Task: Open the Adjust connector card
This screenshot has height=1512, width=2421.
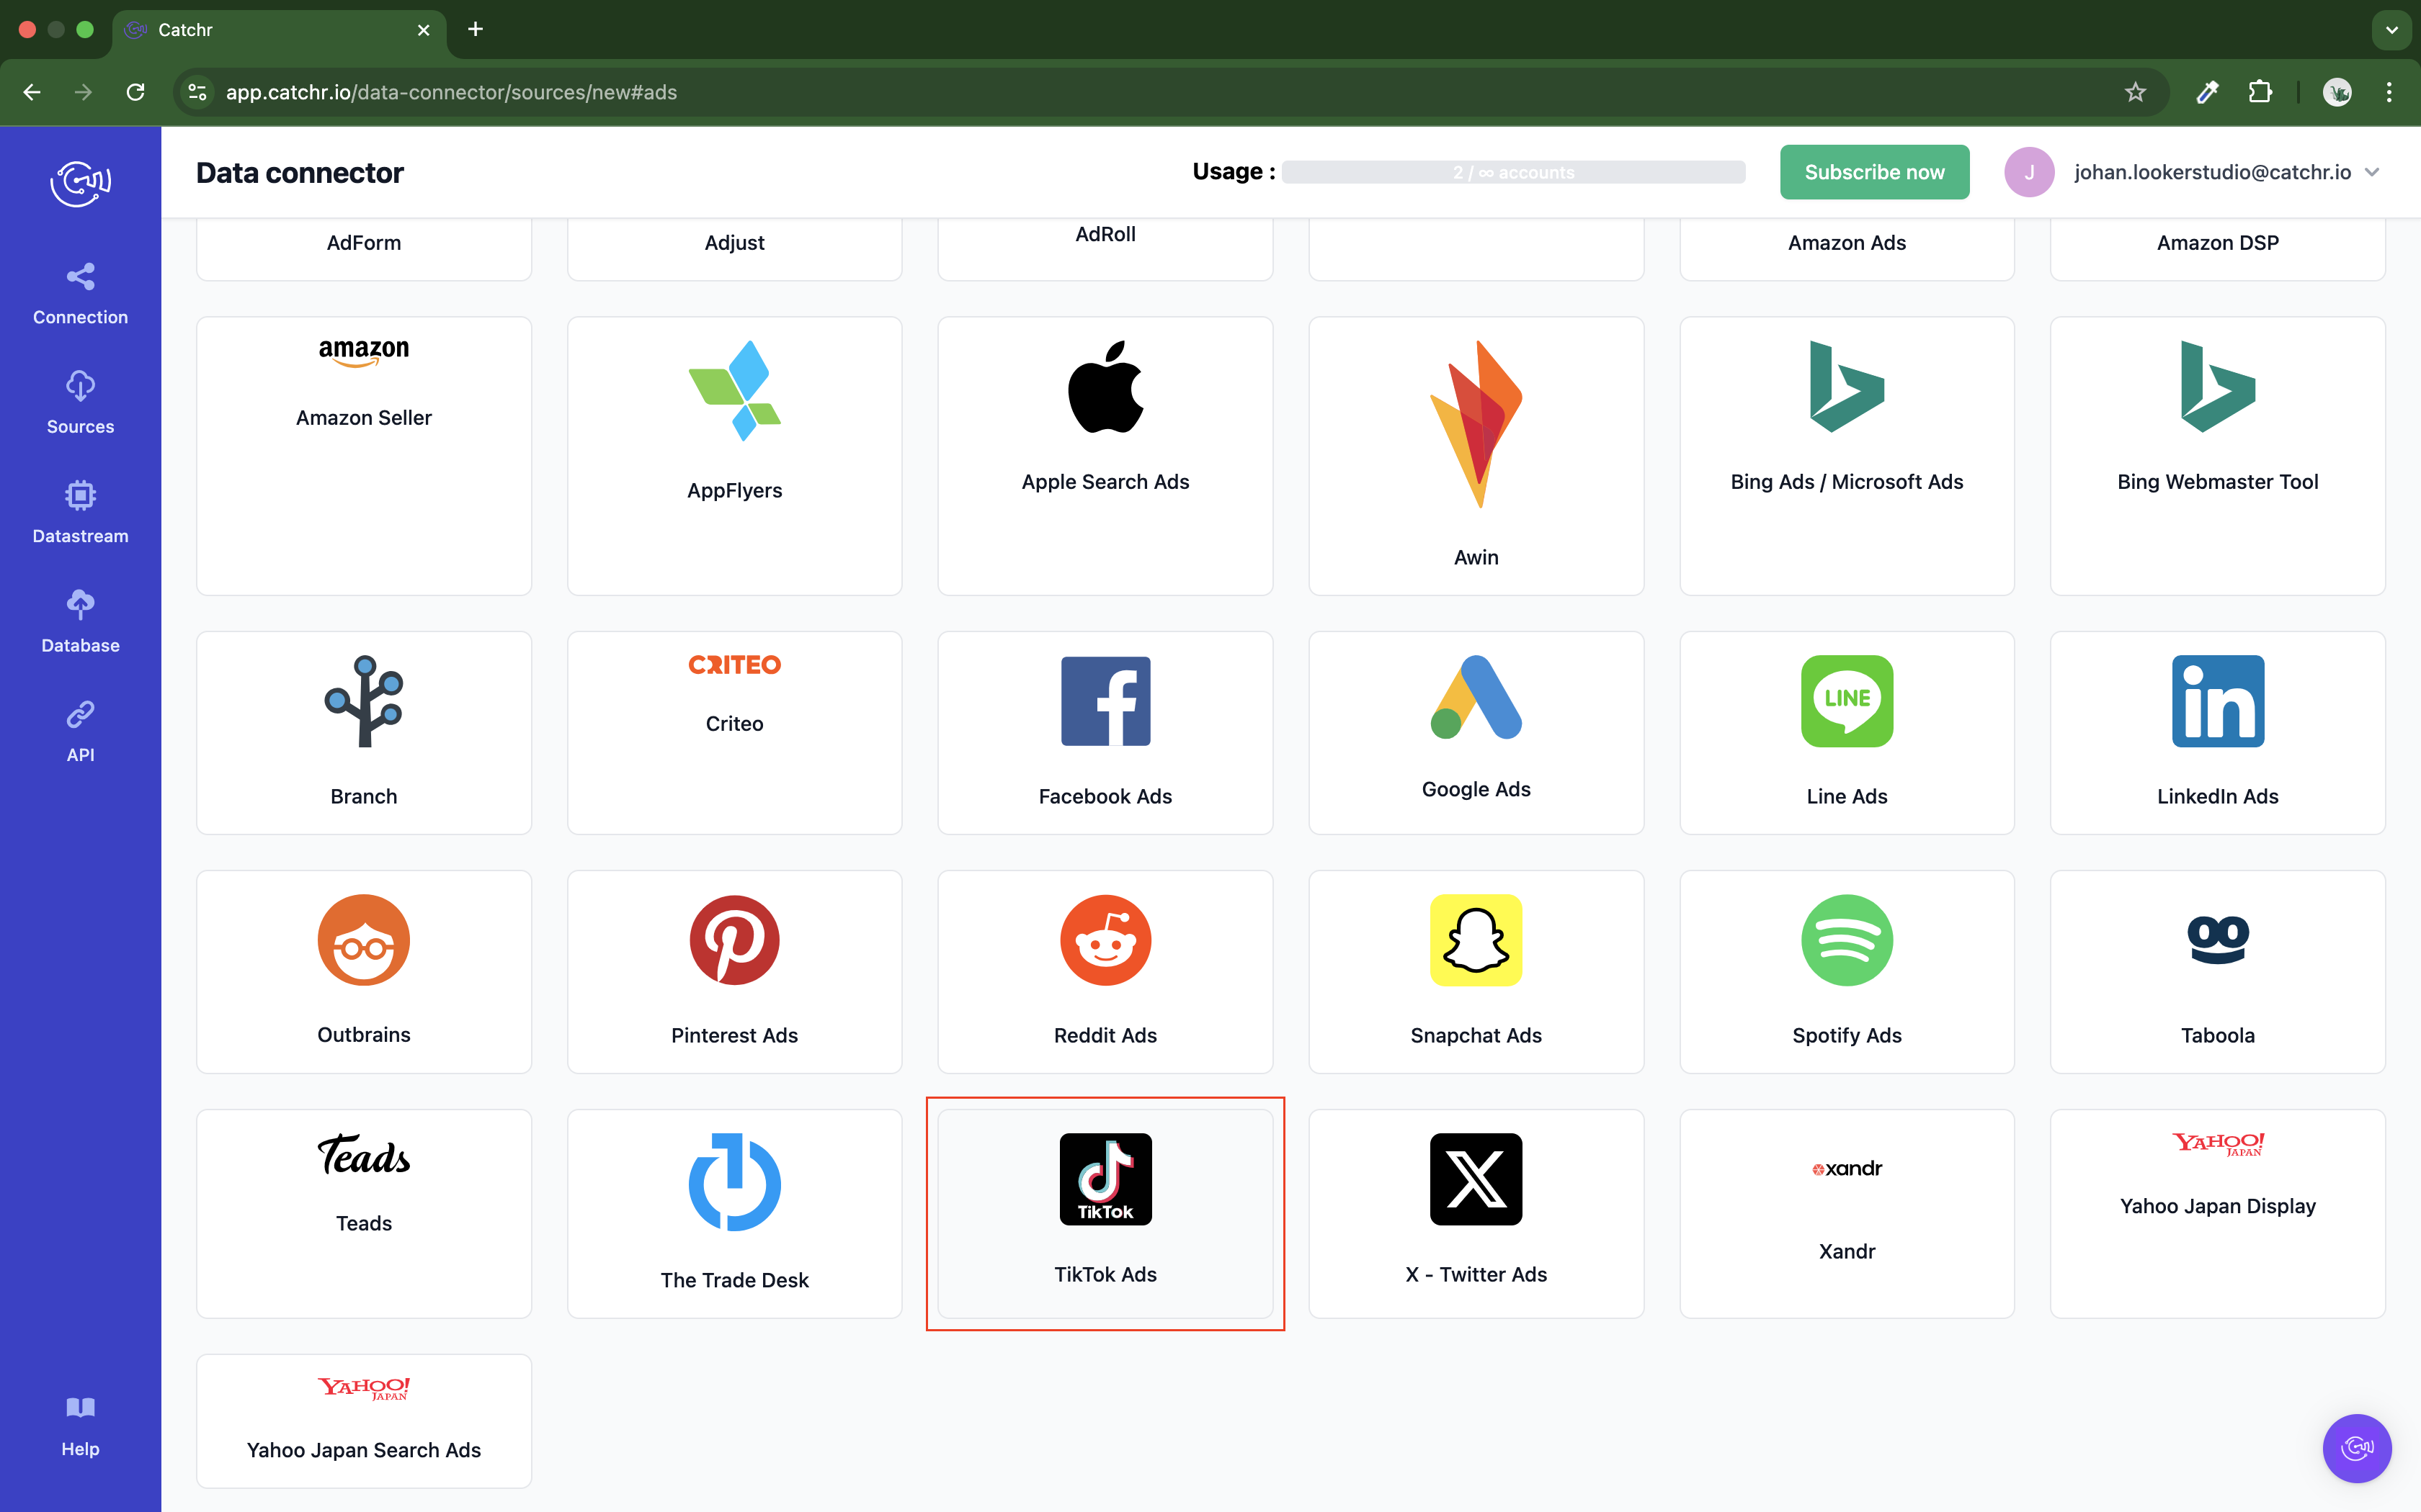Action: (x=734, y=248)
